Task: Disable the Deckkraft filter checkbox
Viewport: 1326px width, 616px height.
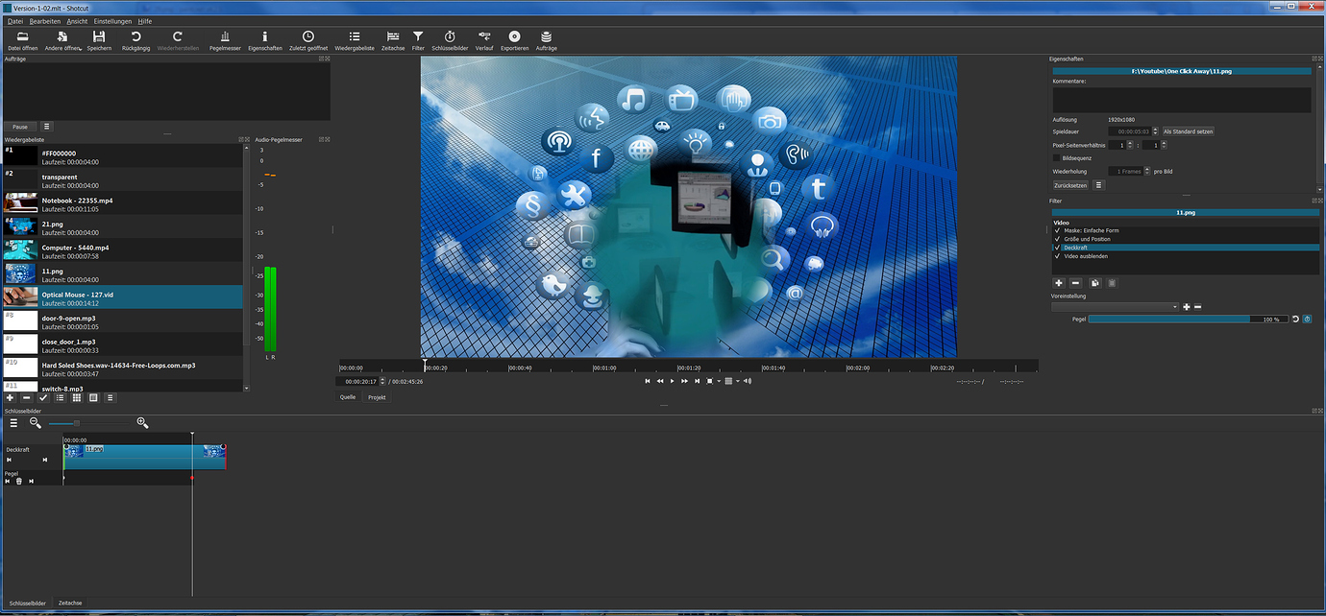Action: point(1057,248)
